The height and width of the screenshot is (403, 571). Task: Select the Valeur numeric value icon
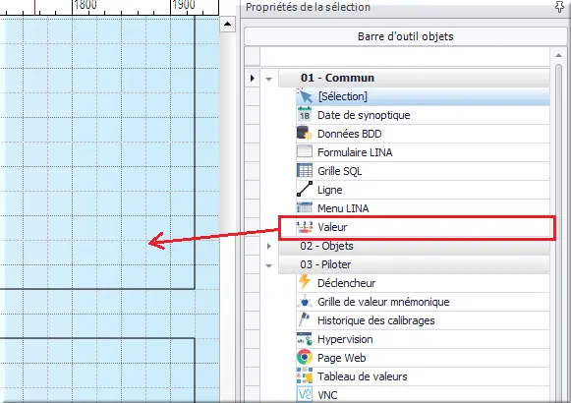[x=305, y=227]
